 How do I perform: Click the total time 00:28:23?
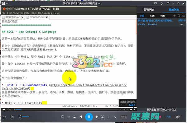pyautogui.click(x=123, y=110)
